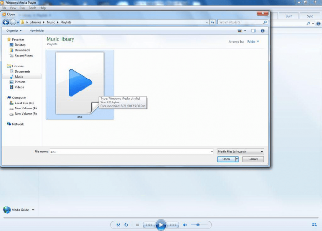This screenshot has height=231, width=322.
Task: Open the recent locations dropdown beside navigation arrows
Action: click(x=18, y=22)
